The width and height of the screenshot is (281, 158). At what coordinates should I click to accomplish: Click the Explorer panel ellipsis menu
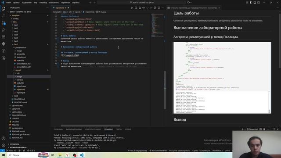[47, 8]
